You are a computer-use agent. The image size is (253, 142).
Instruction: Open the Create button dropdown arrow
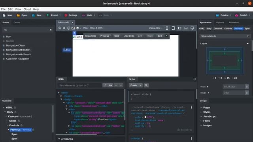141,85
